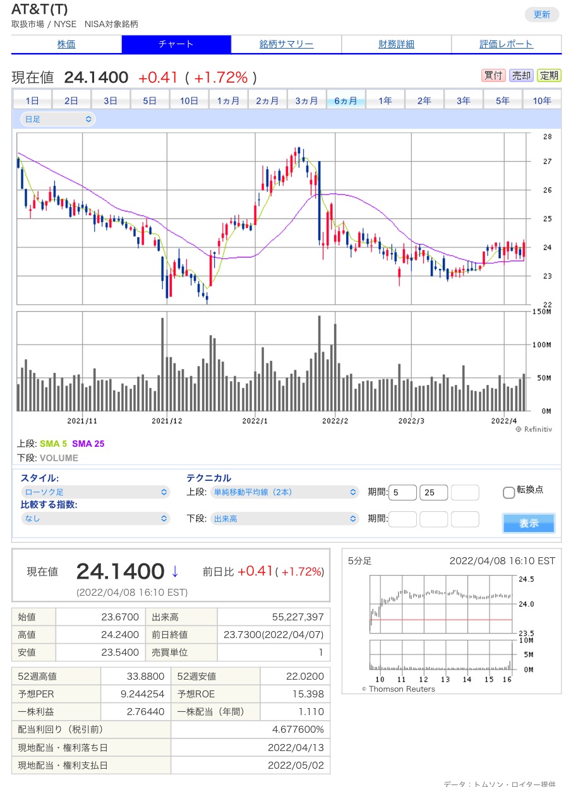Click the 現地配当・権利落ち日 date 2022/04/13
This screenshot has width=571, height=787.
tap(296, 747)
